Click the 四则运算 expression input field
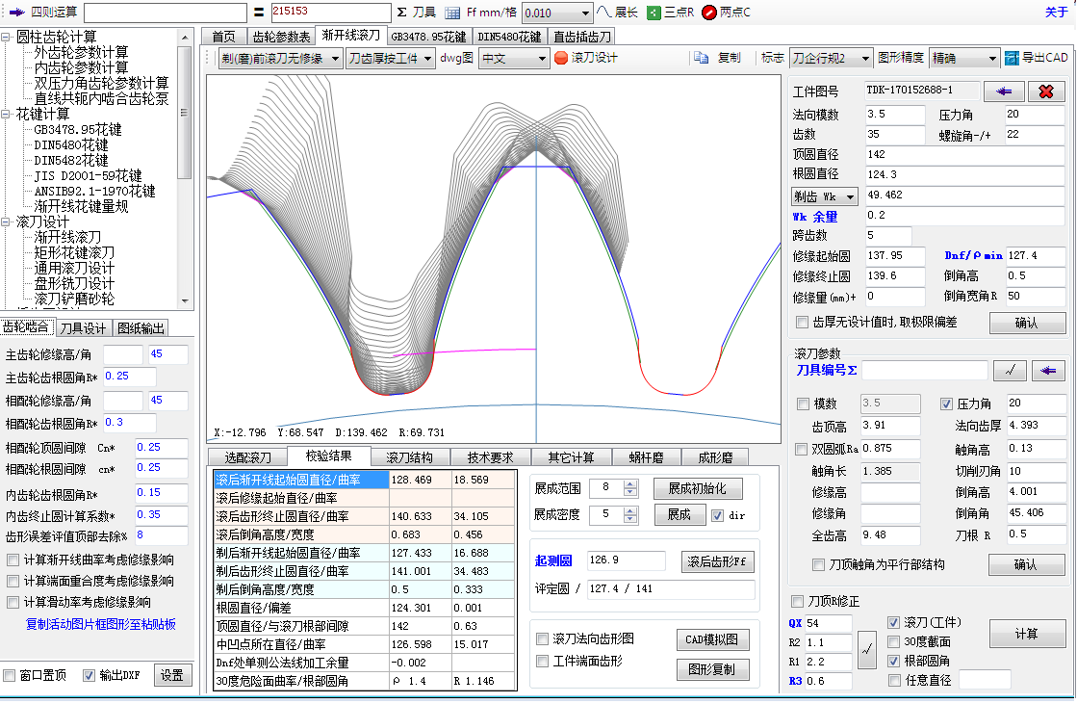 pos(165,13)
